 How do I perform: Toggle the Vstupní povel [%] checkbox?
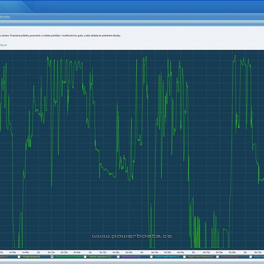(x=217, y=256)
